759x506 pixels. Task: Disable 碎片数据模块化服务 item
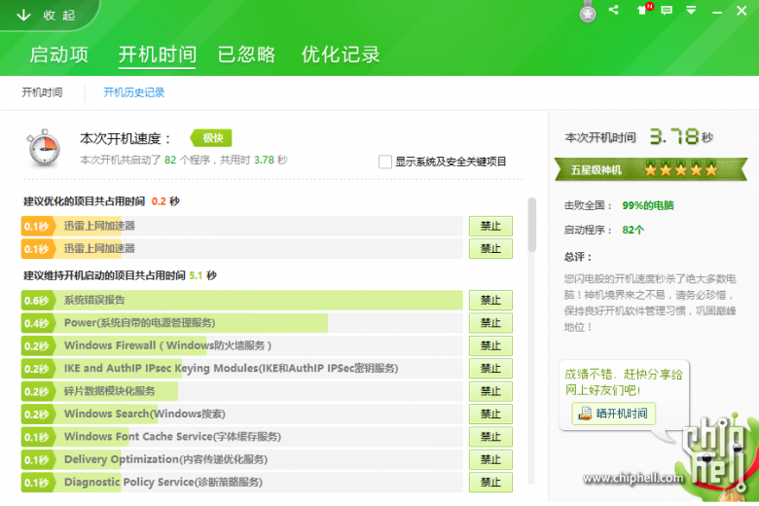pyautogui.click(x=490, y=391)
